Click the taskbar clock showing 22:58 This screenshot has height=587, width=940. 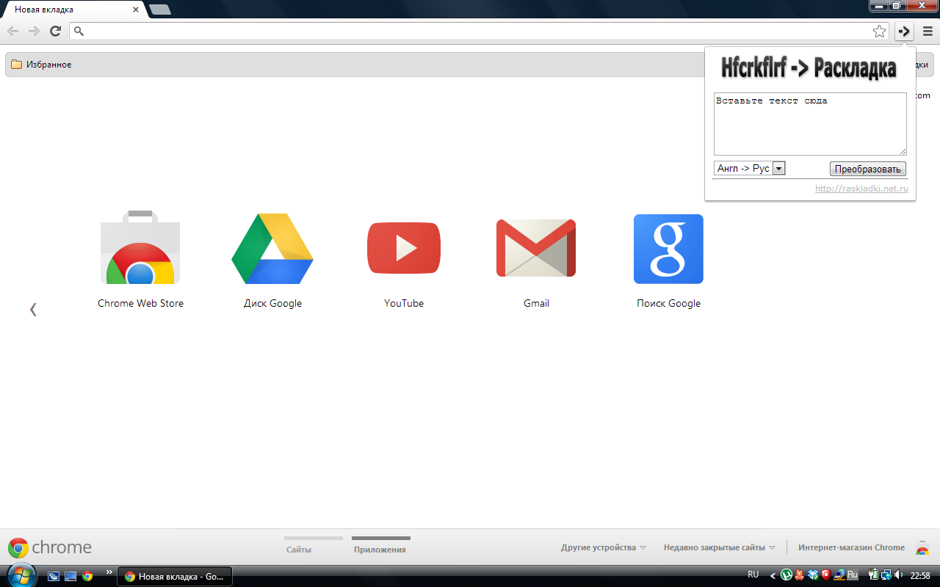(x=920, y=575)
